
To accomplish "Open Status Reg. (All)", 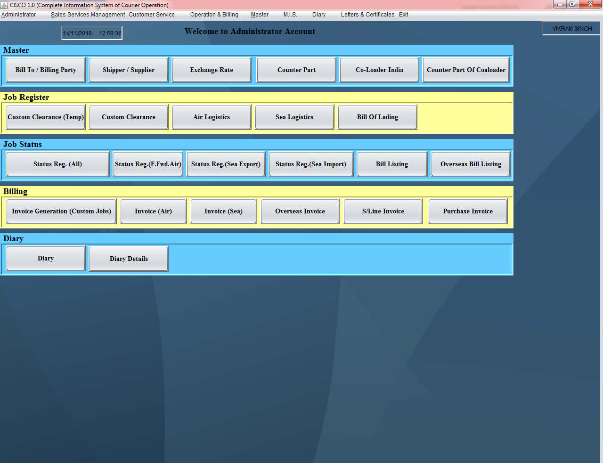I will pyautogui.click(x=57, y=164).
